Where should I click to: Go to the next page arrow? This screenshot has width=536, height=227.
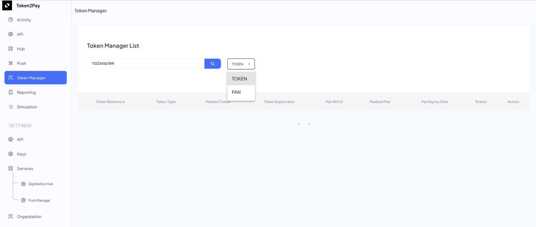[309, 124]
